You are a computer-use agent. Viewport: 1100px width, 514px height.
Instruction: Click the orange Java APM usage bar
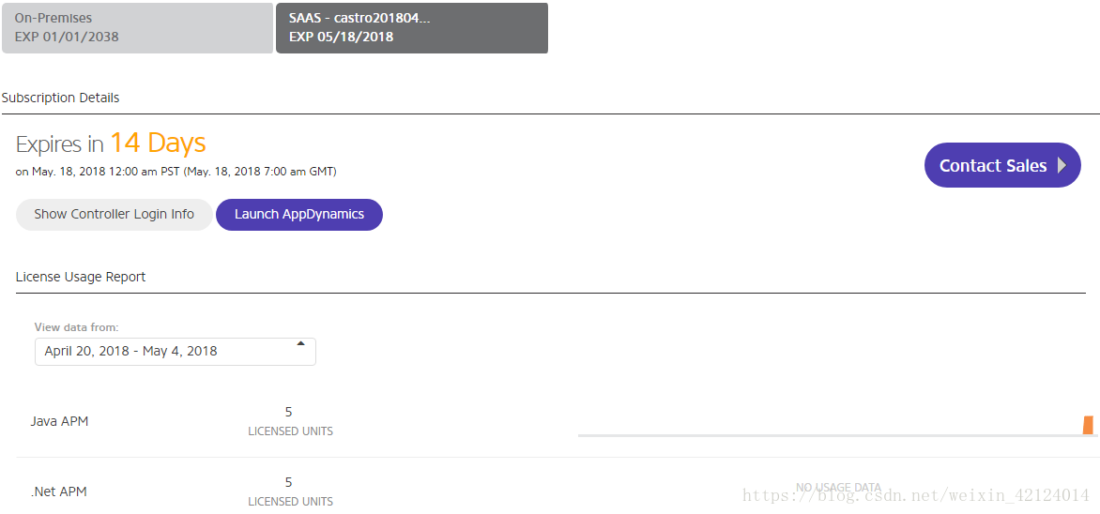pos(1088,425)
